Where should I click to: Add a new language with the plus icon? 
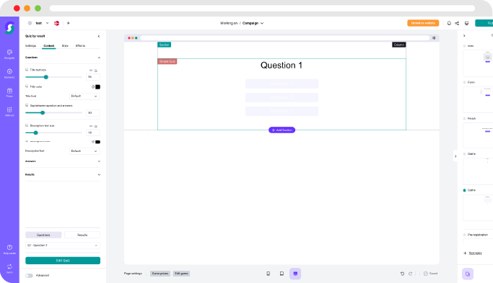click(x=69, y=23)
